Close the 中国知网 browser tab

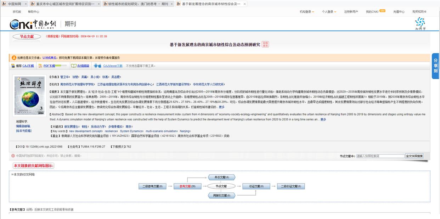pyautogui.click(x=24, y=4)
